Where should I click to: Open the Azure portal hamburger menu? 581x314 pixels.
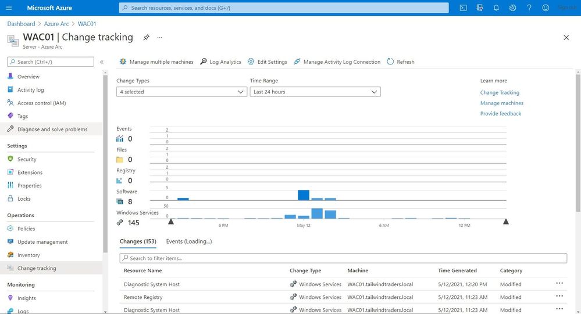pyautogui.click(x=9, y=8)
